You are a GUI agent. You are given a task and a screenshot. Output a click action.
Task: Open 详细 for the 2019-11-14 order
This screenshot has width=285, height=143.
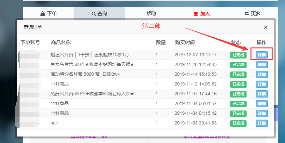coord(262,74)
